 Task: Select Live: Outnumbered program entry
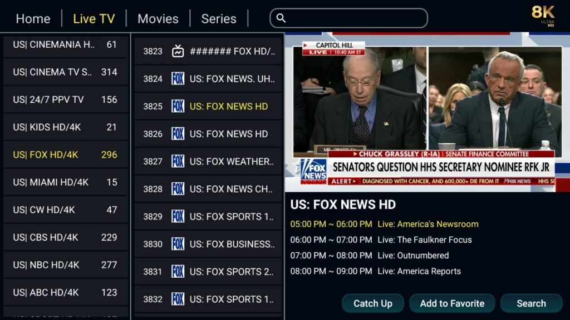(370, 256)
